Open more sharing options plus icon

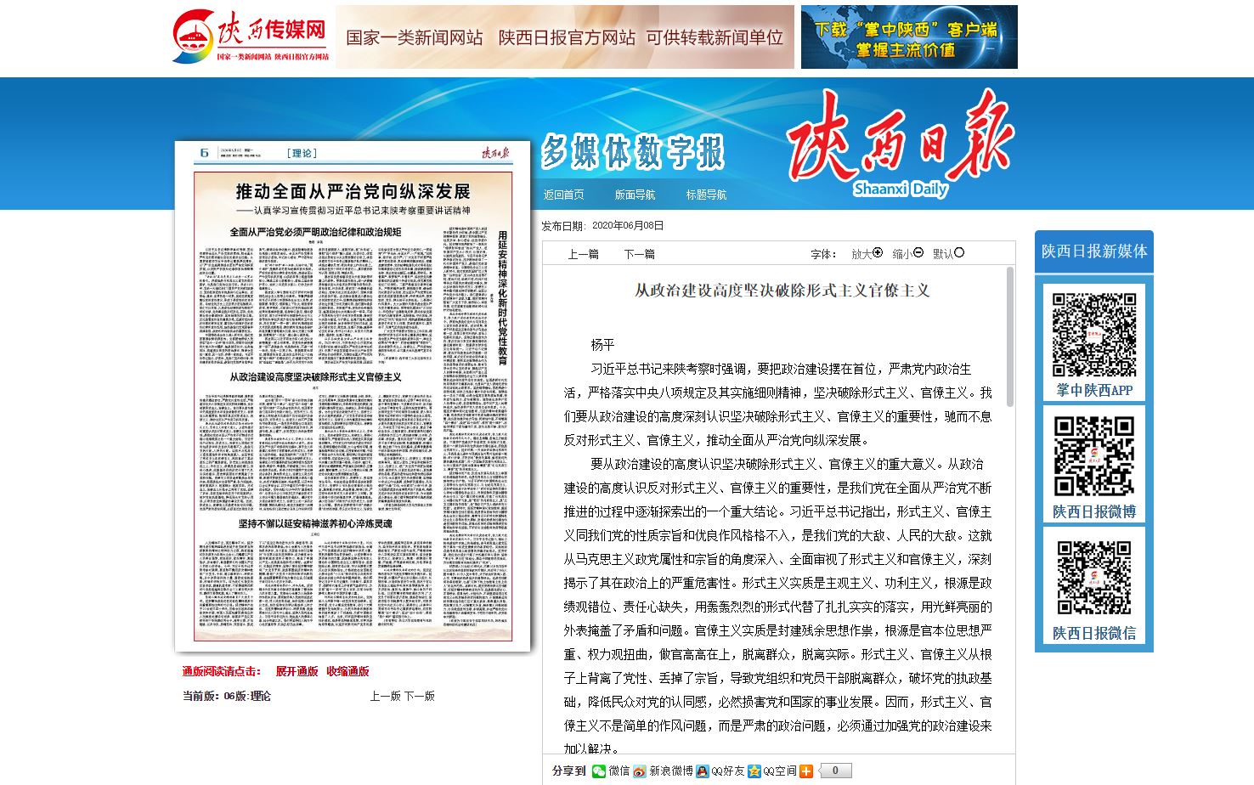806,771
